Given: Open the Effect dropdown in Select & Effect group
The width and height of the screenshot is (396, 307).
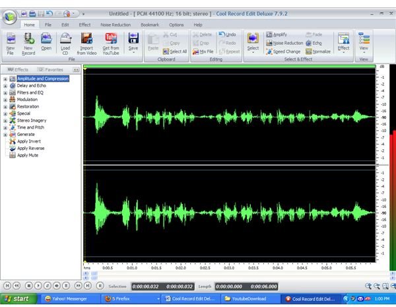Looking at the screenshot, I should pyautogui.click(x=343, y=43).
